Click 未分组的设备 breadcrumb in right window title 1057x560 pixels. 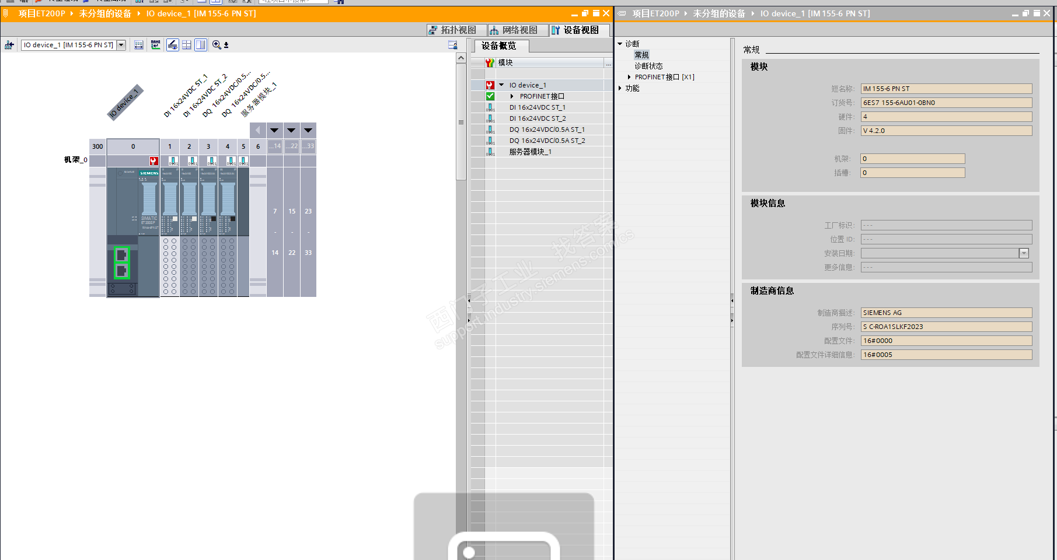click(x=719, y=13)
